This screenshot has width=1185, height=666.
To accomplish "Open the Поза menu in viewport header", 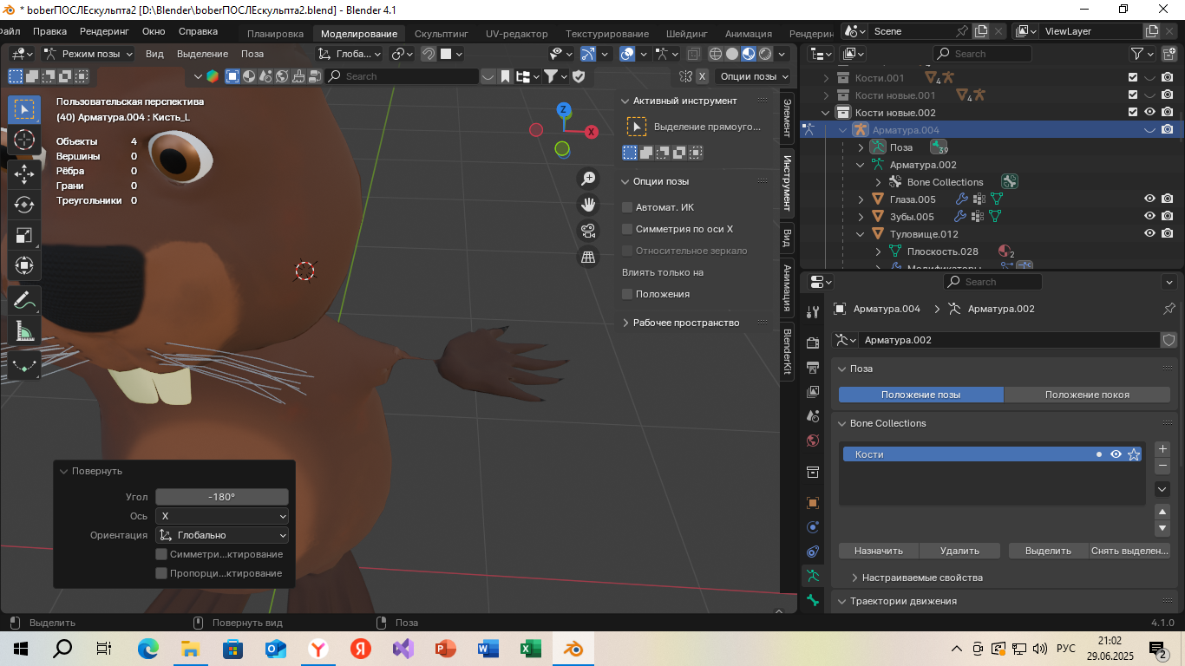I will pyautogui.click(x=252, y=54).
